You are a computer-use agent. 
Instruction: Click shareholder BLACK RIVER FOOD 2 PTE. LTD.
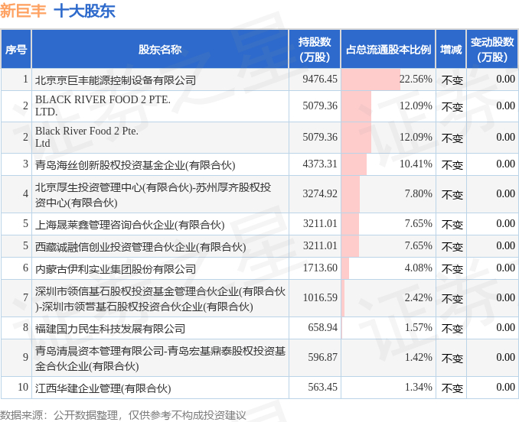(103, 105)
